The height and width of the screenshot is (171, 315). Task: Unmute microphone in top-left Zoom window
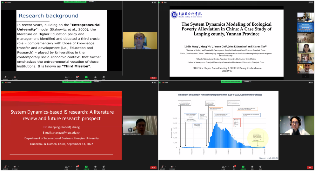[x=5, y=77]
